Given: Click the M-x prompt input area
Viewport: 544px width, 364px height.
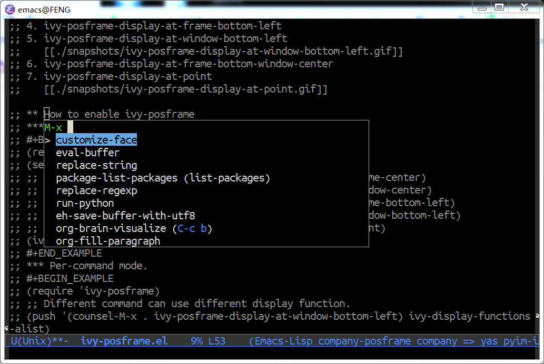Looking at the screenshot, I should (x=206, y=127).
